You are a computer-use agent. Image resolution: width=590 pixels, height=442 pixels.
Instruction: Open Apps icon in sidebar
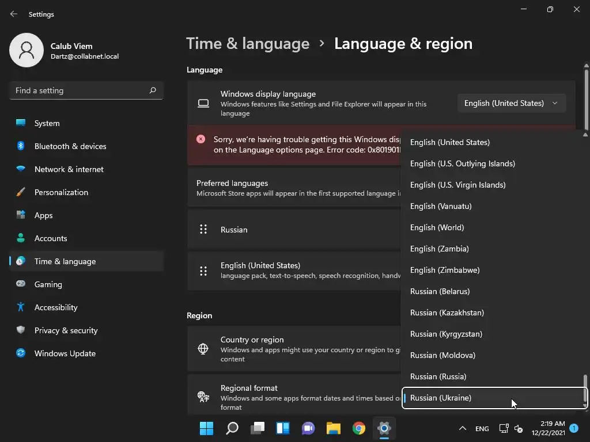(21, 215)
